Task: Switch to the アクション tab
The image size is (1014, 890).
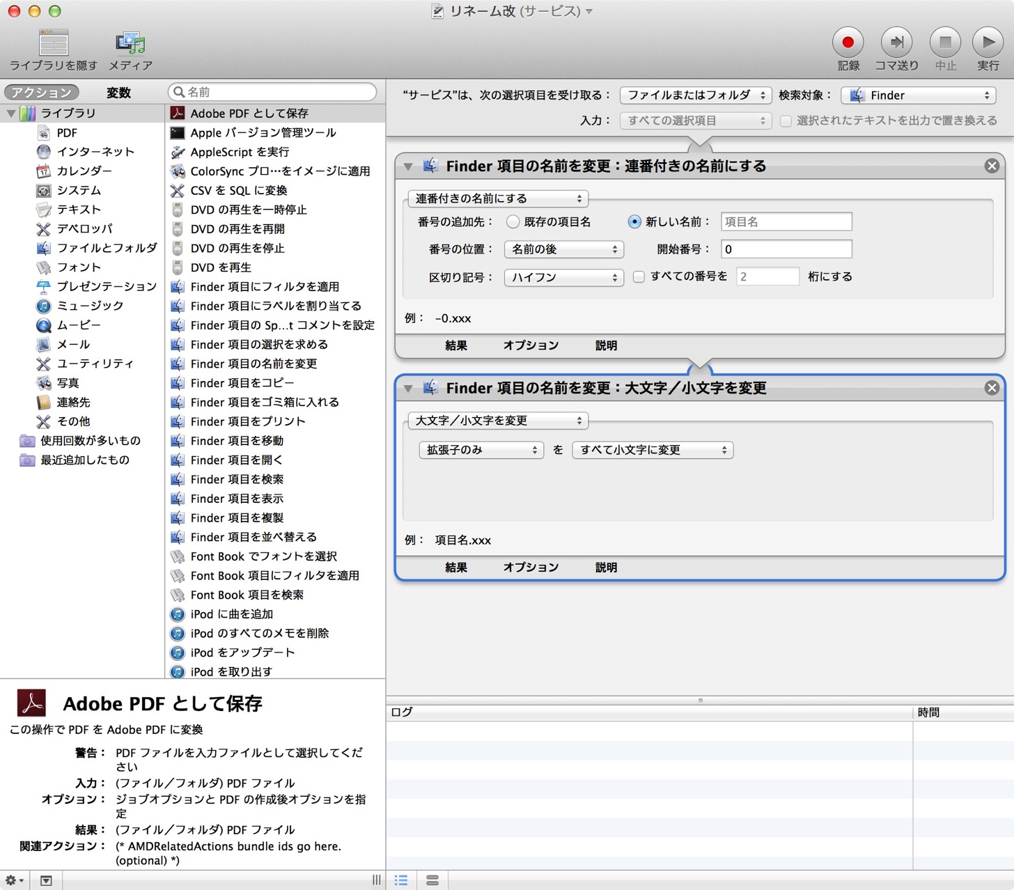Action: click(x=42, y=93)
